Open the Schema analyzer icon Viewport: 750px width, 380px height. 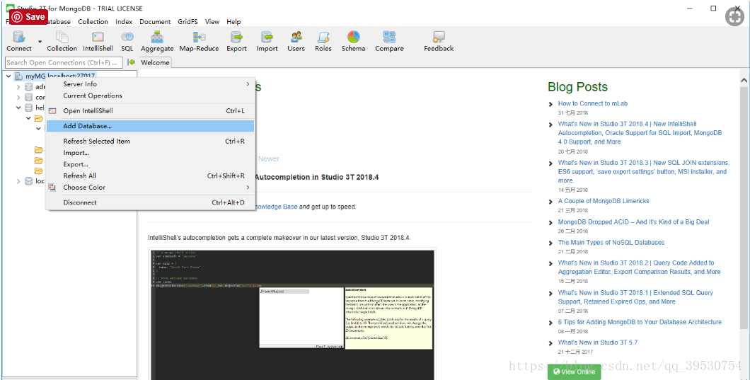(x=354, y=38)
